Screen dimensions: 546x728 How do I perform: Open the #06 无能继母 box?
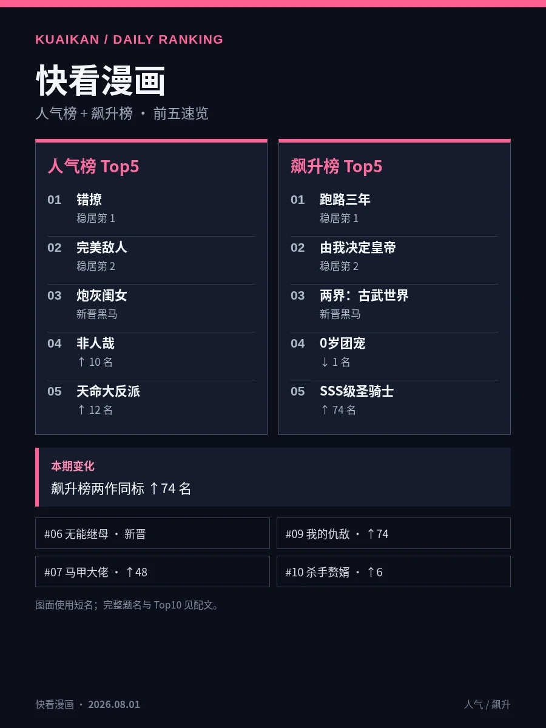pyautogui.click(x=152, y=533)
